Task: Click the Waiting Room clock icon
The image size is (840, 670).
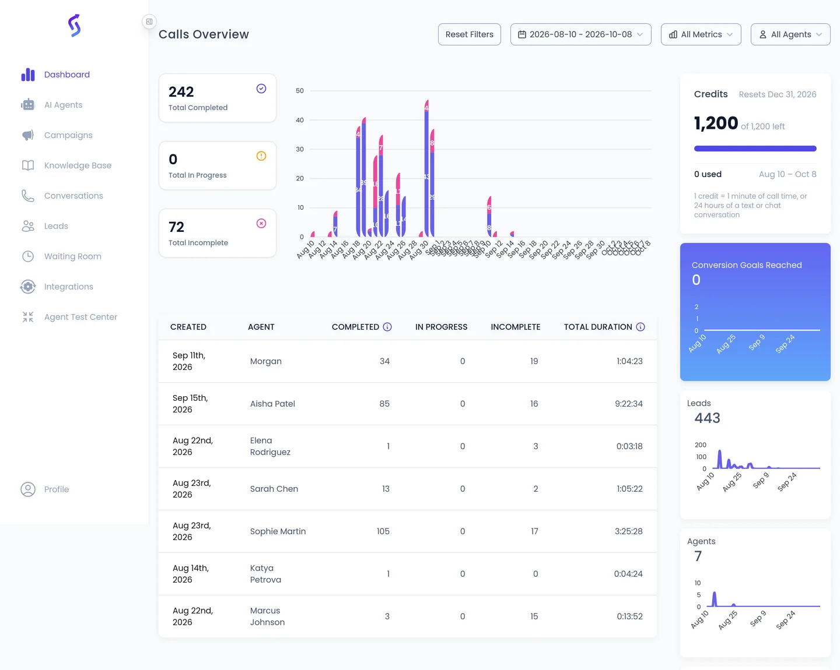Action: point(28,256)
